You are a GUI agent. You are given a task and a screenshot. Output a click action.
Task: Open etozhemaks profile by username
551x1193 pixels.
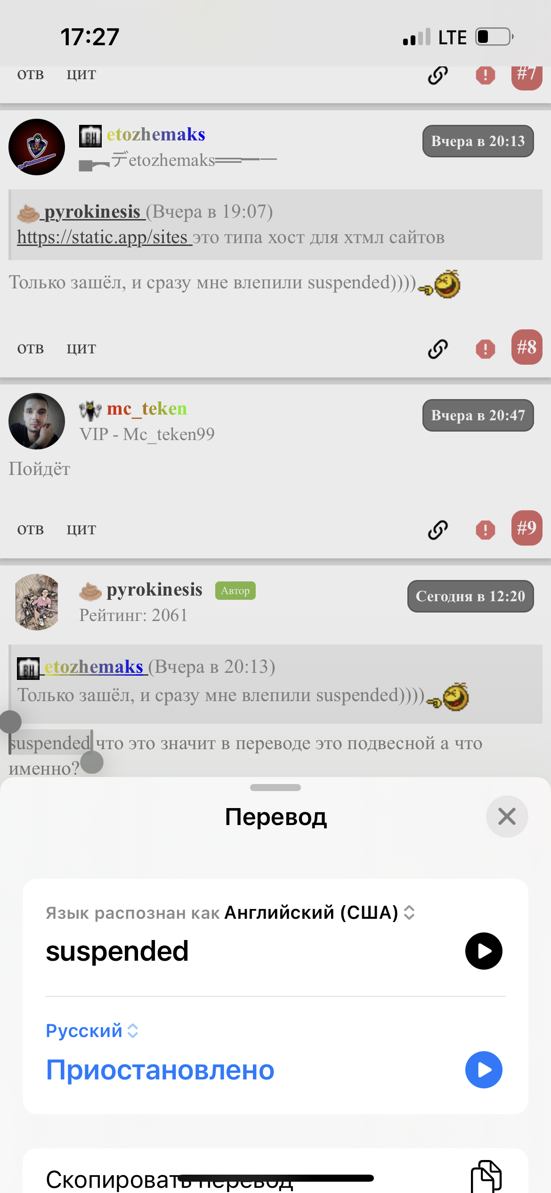click(156, 134)
